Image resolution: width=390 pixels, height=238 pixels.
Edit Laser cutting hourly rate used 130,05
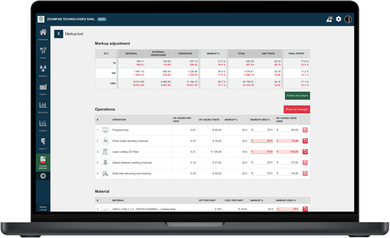pyautogui.click(x=287, y=152)
